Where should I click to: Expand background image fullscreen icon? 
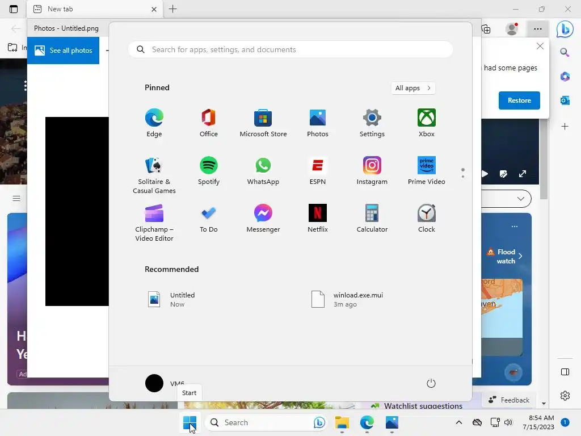[x=523, y=174]
